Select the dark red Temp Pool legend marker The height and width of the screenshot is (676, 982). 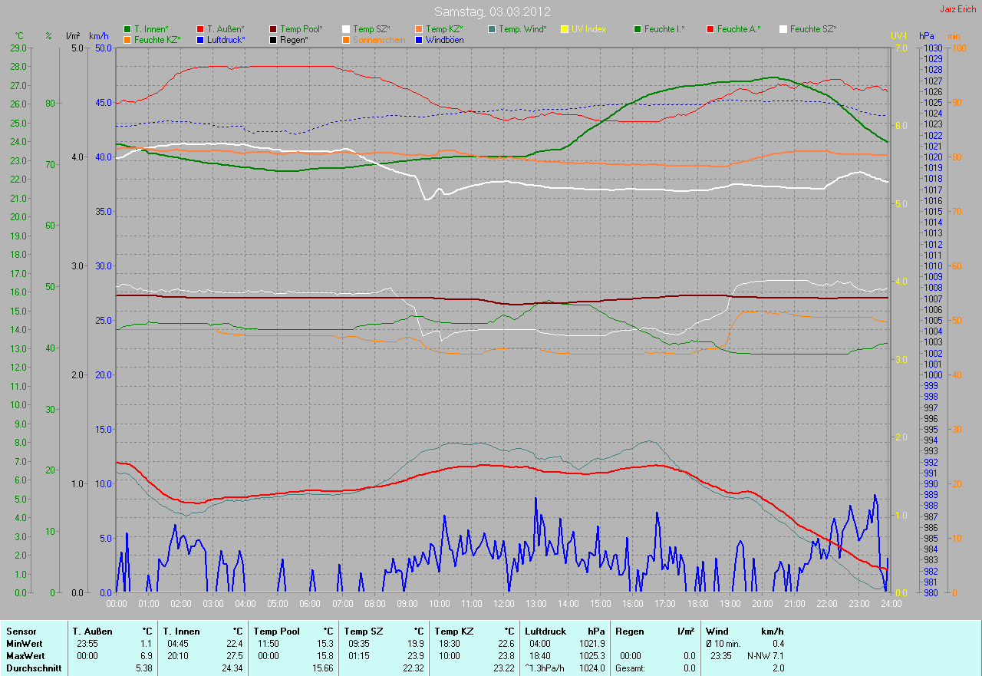tap(273, 29)
